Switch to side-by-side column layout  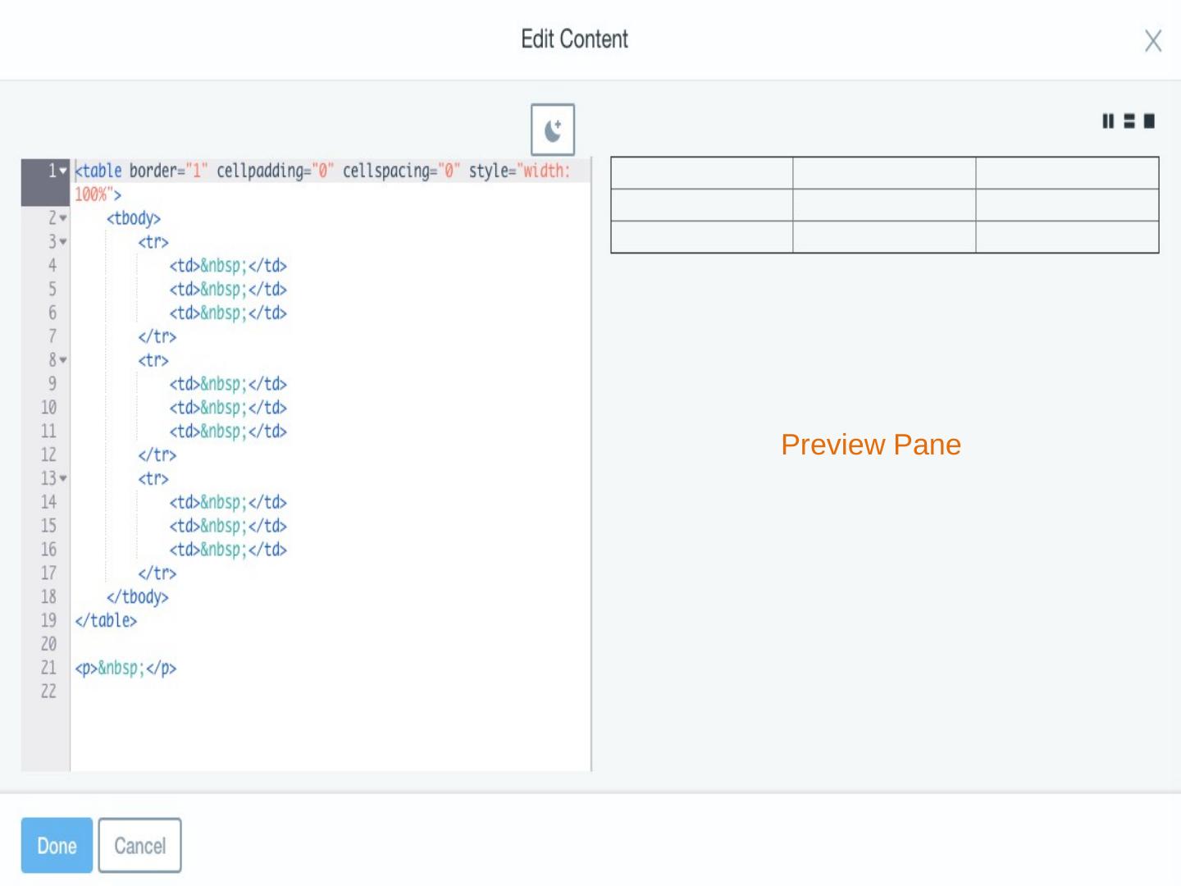pos(1108,121)
